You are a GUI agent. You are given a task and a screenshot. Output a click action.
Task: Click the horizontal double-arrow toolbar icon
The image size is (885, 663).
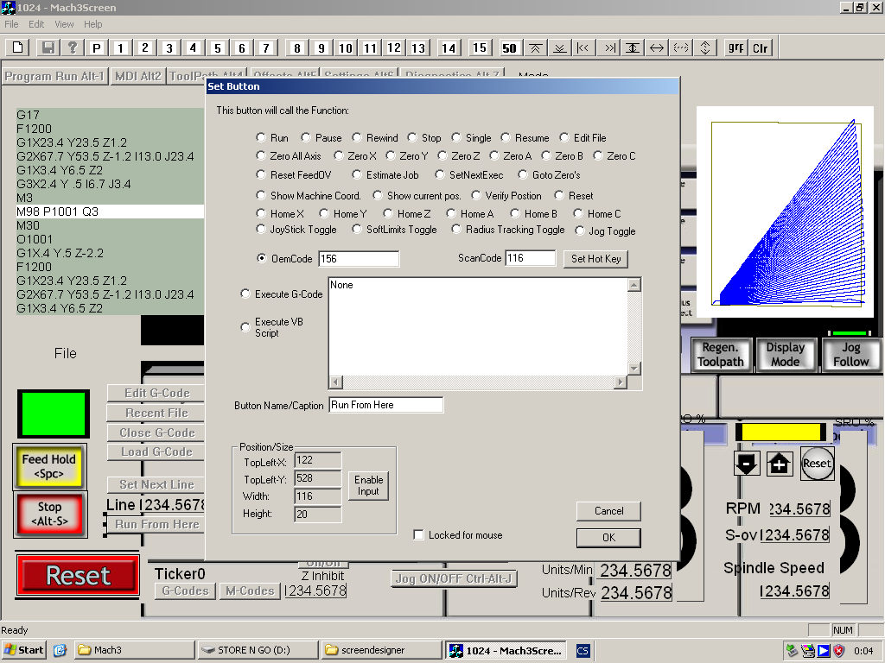pos(657,47)
